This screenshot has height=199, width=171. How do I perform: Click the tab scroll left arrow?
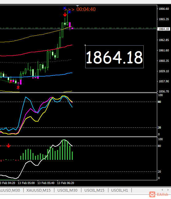[x=162, y=190]
